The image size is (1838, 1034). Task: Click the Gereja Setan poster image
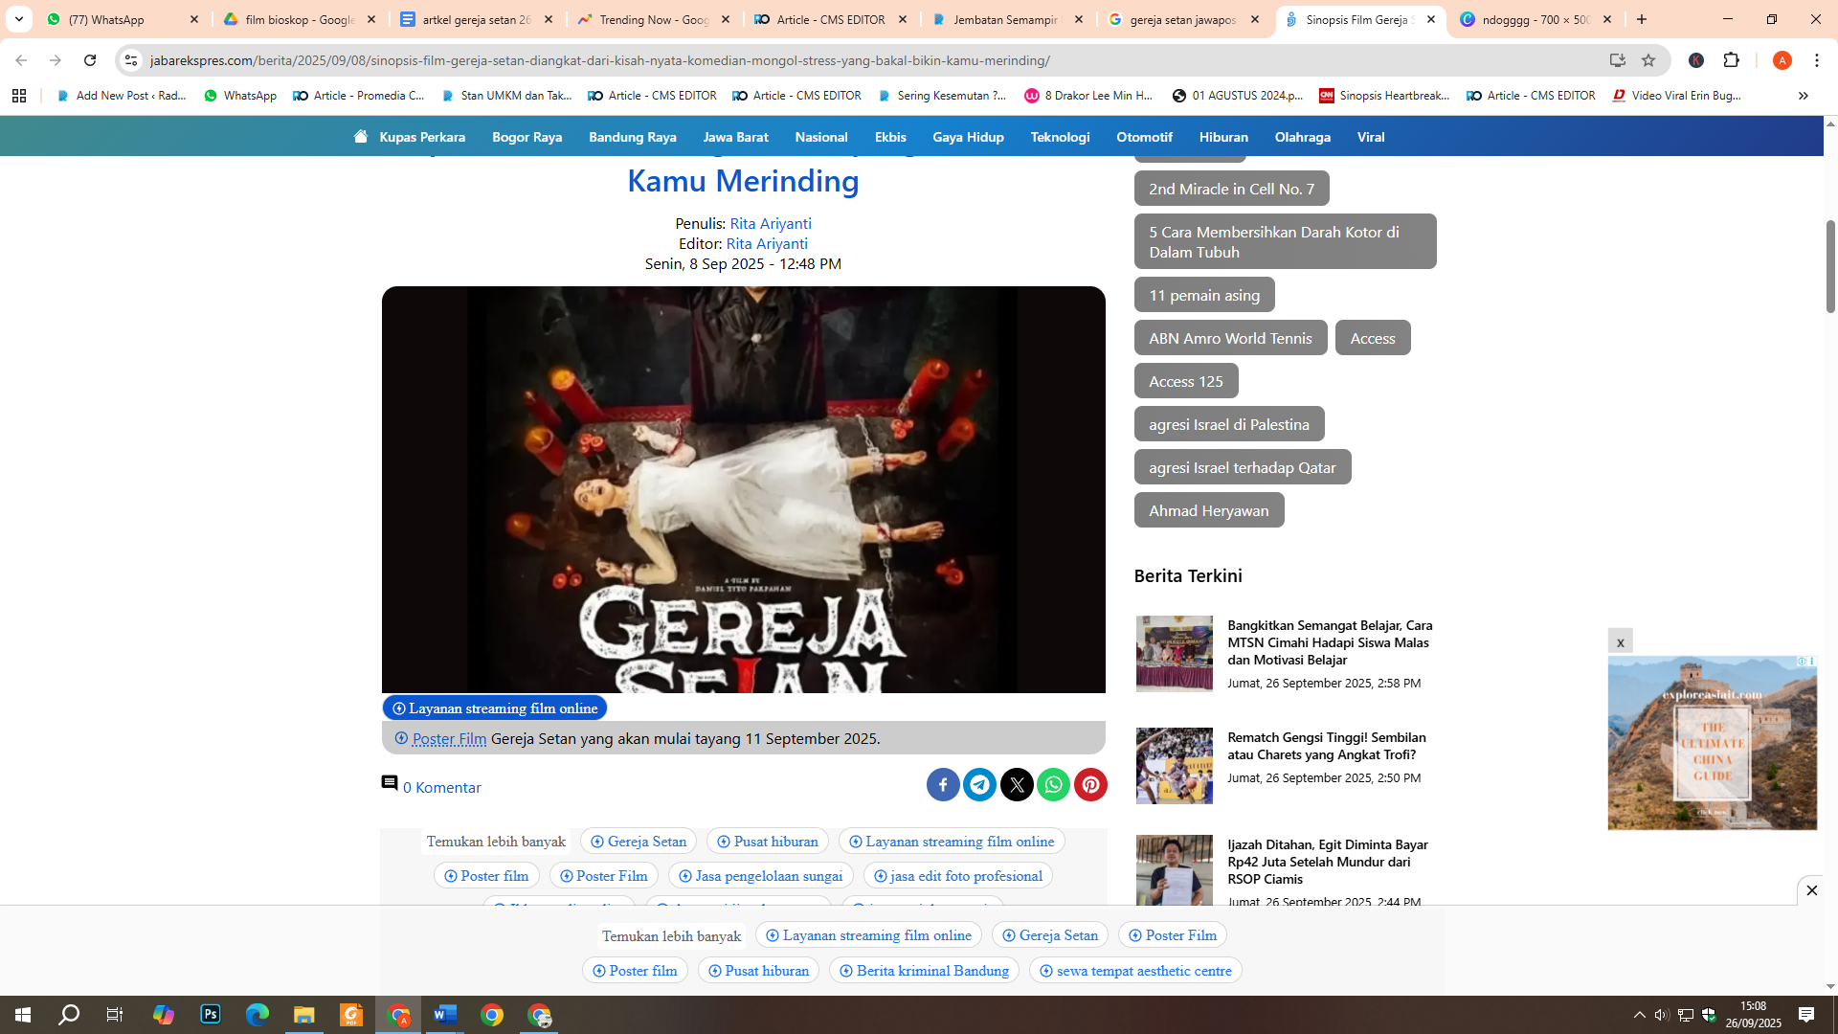click(x=743, y=489)
